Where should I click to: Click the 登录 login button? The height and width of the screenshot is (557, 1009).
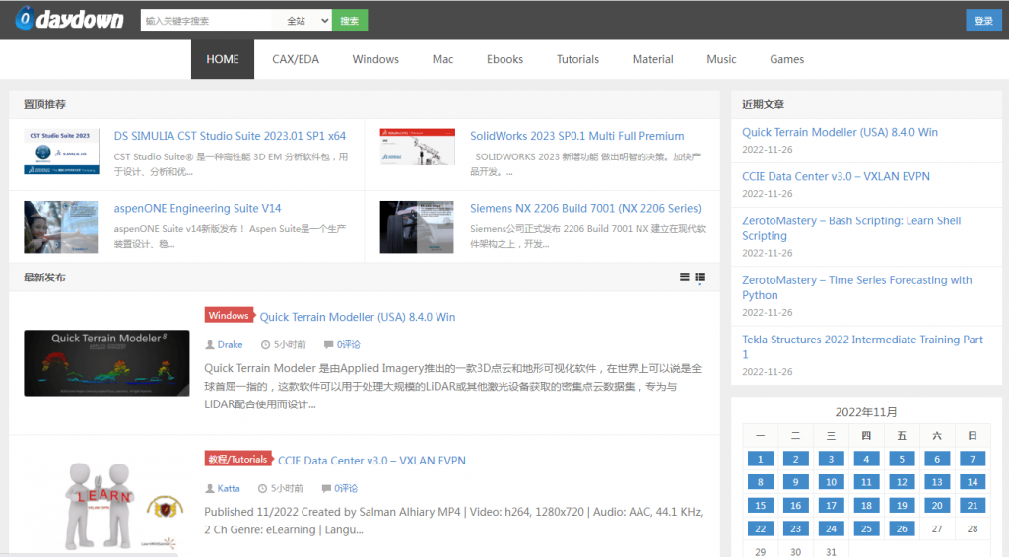983,21
